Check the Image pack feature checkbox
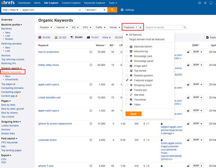Screen dimensions: 216x168 point(127,66)
